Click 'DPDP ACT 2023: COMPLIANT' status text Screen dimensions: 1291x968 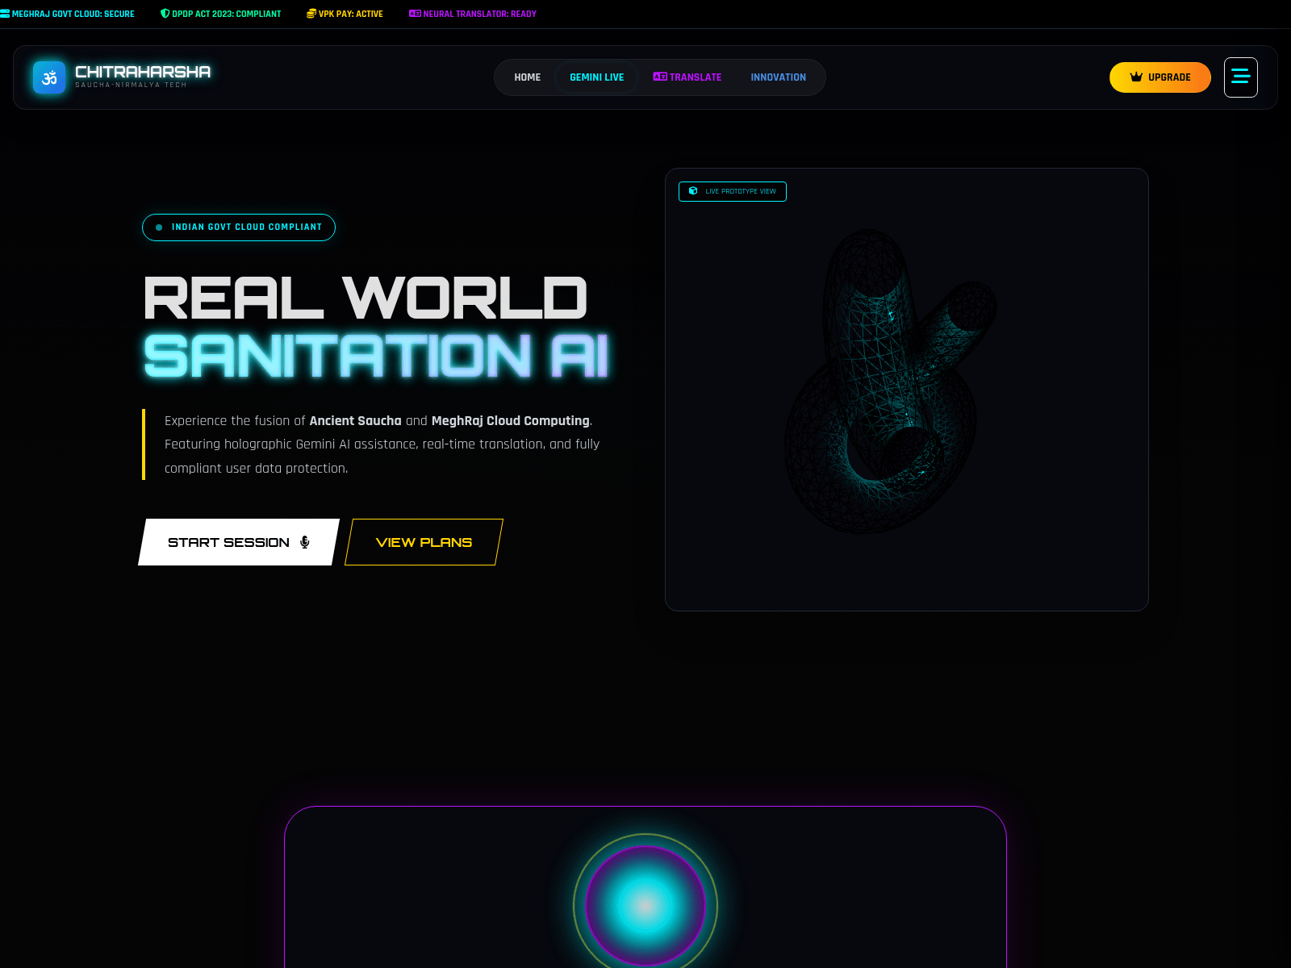point(227,14)
